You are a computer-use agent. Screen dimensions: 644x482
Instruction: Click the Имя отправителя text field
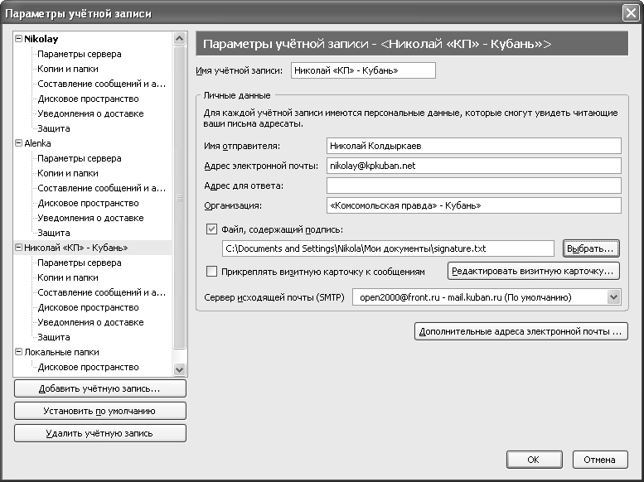[473, 146]
